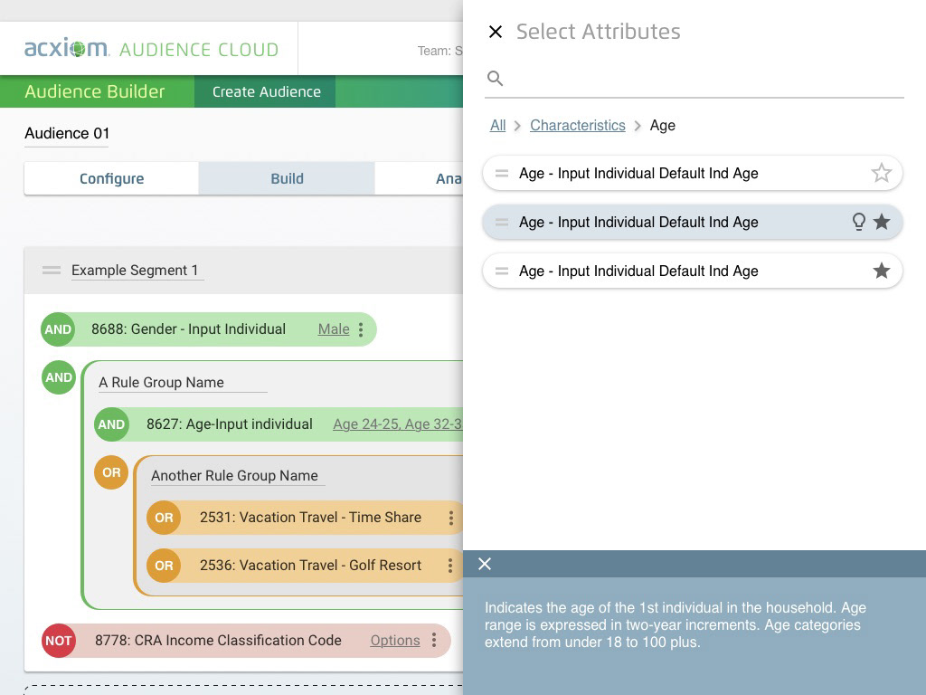Image resolution: width=926 pixels, height=695 pixels.
Task: Favorite the first Age attribute with the outlined star
Action: coord(882,173)
